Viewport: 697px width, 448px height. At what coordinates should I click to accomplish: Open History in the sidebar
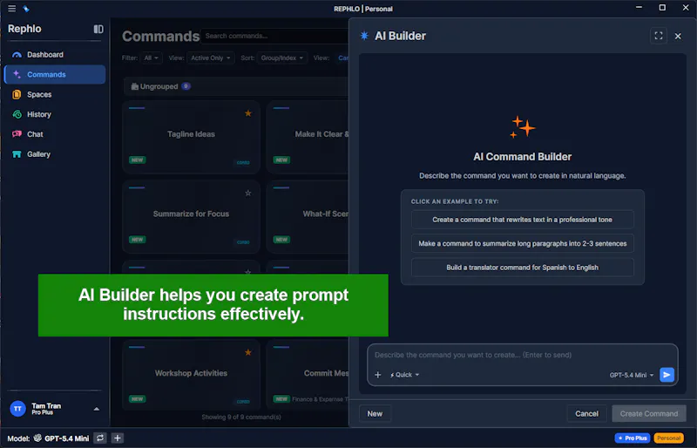[x=55, y=114]
